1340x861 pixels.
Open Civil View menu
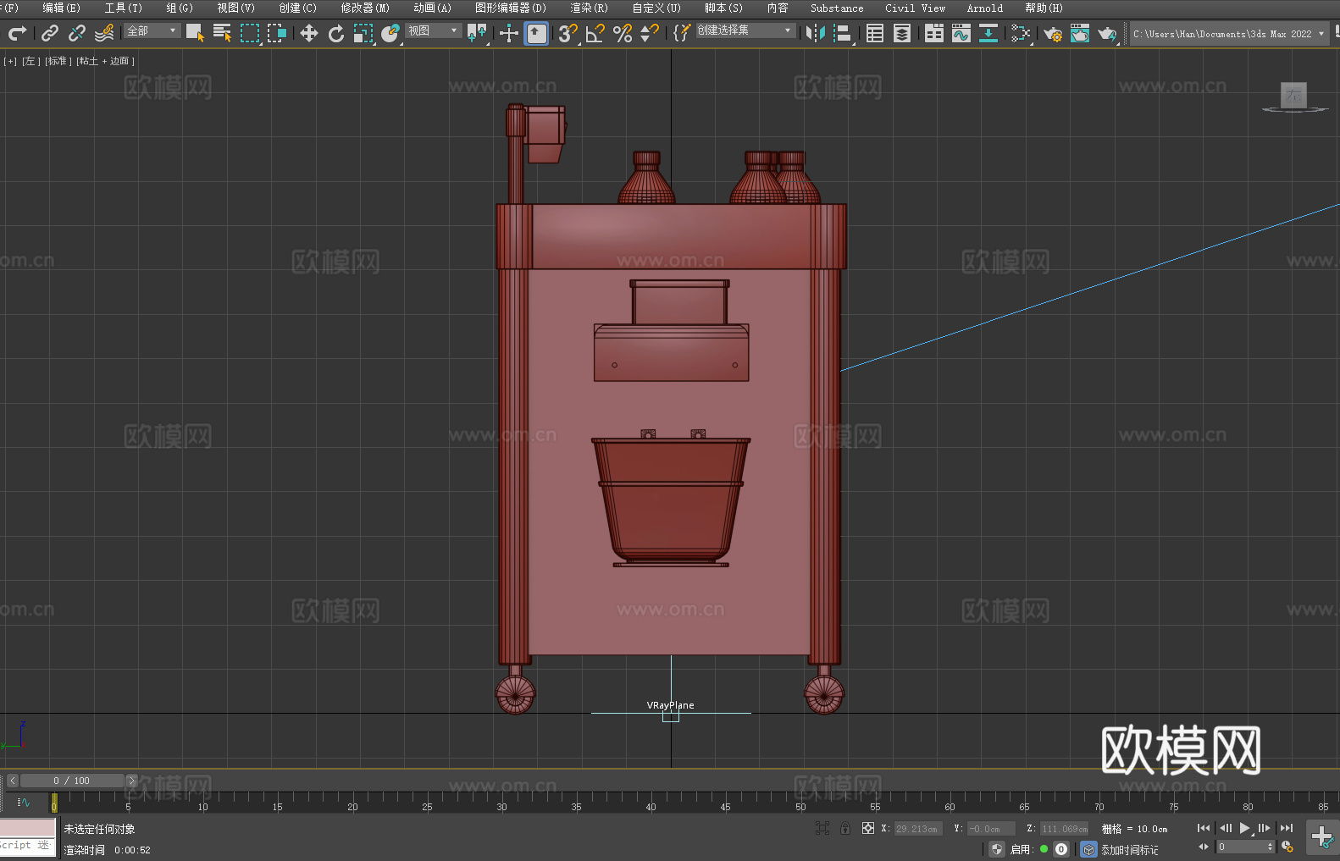[x=915, y=8]
